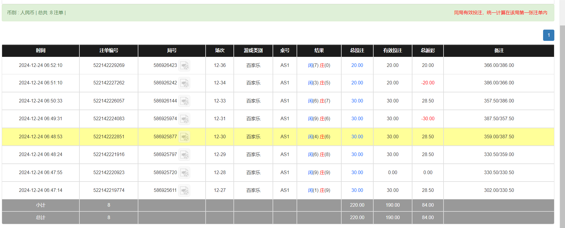
Task: Open video replay icon for round 586926423
Action: pyautogui.click(x=184, y=65)
